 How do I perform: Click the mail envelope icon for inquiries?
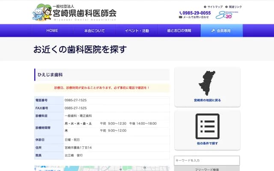(181, 18)
